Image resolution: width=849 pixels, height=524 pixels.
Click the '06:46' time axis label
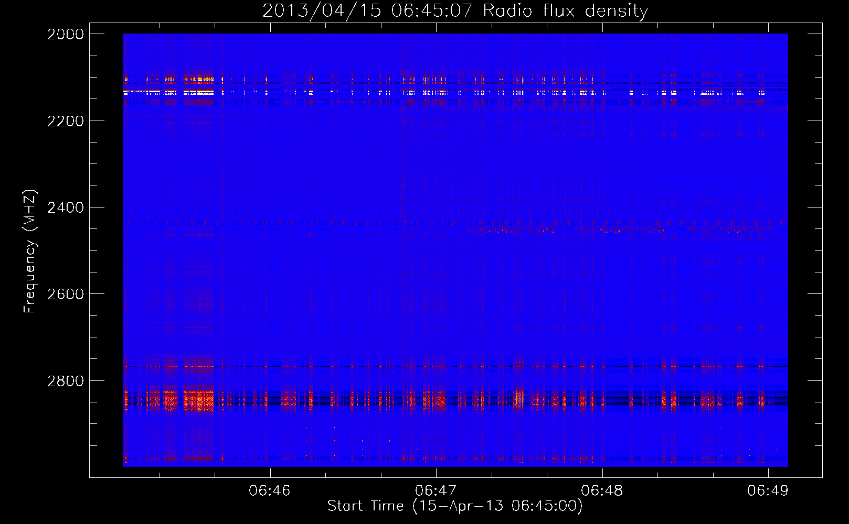point(269,490)
